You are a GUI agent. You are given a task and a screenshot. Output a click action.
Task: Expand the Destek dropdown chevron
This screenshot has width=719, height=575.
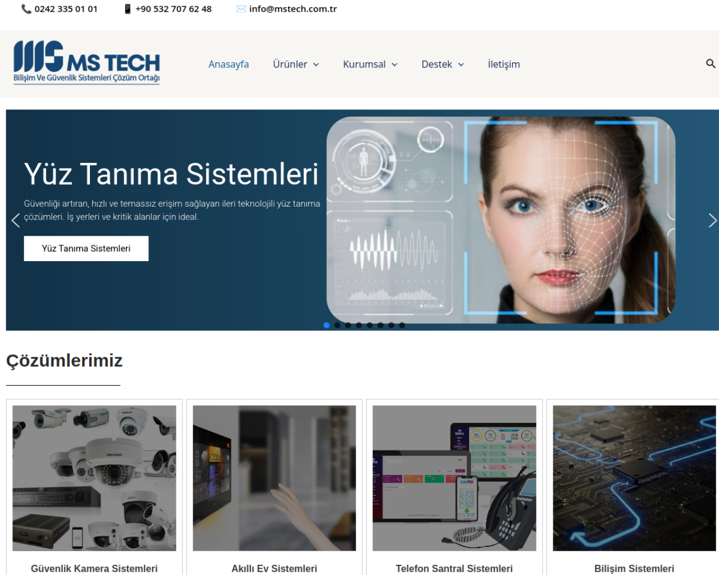point(461,65)
